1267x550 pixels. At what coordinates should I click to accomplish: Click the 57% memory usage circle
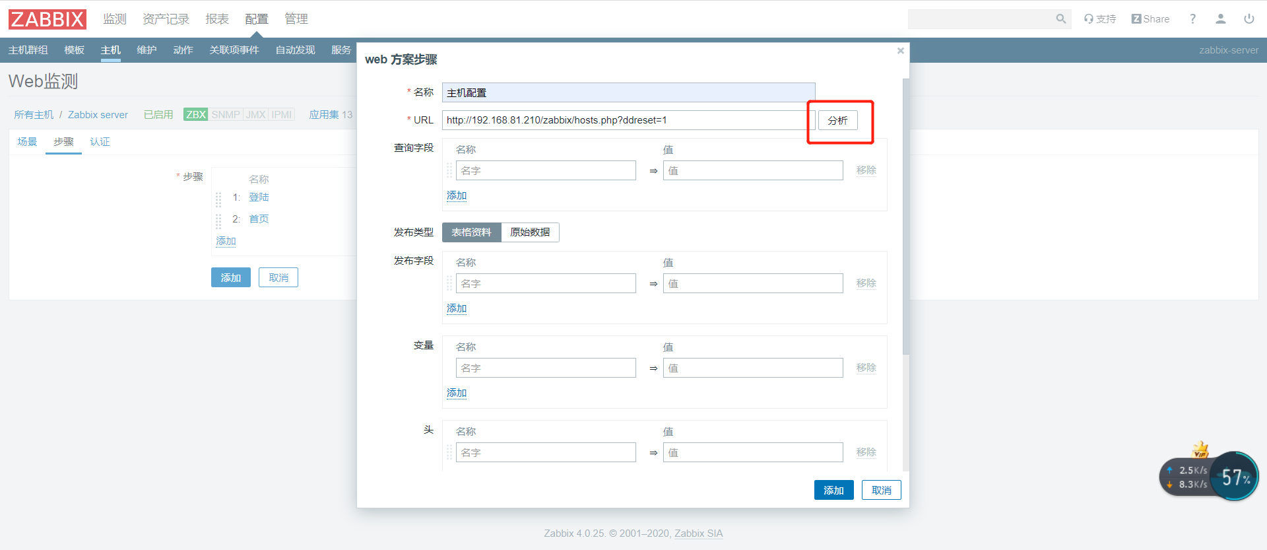[1235, 476]
